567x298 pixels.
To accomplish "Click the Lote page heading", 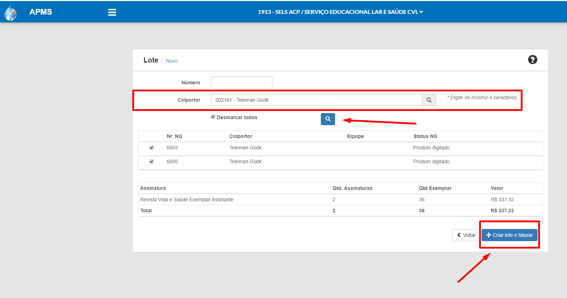I will click(x=151, y=60).
